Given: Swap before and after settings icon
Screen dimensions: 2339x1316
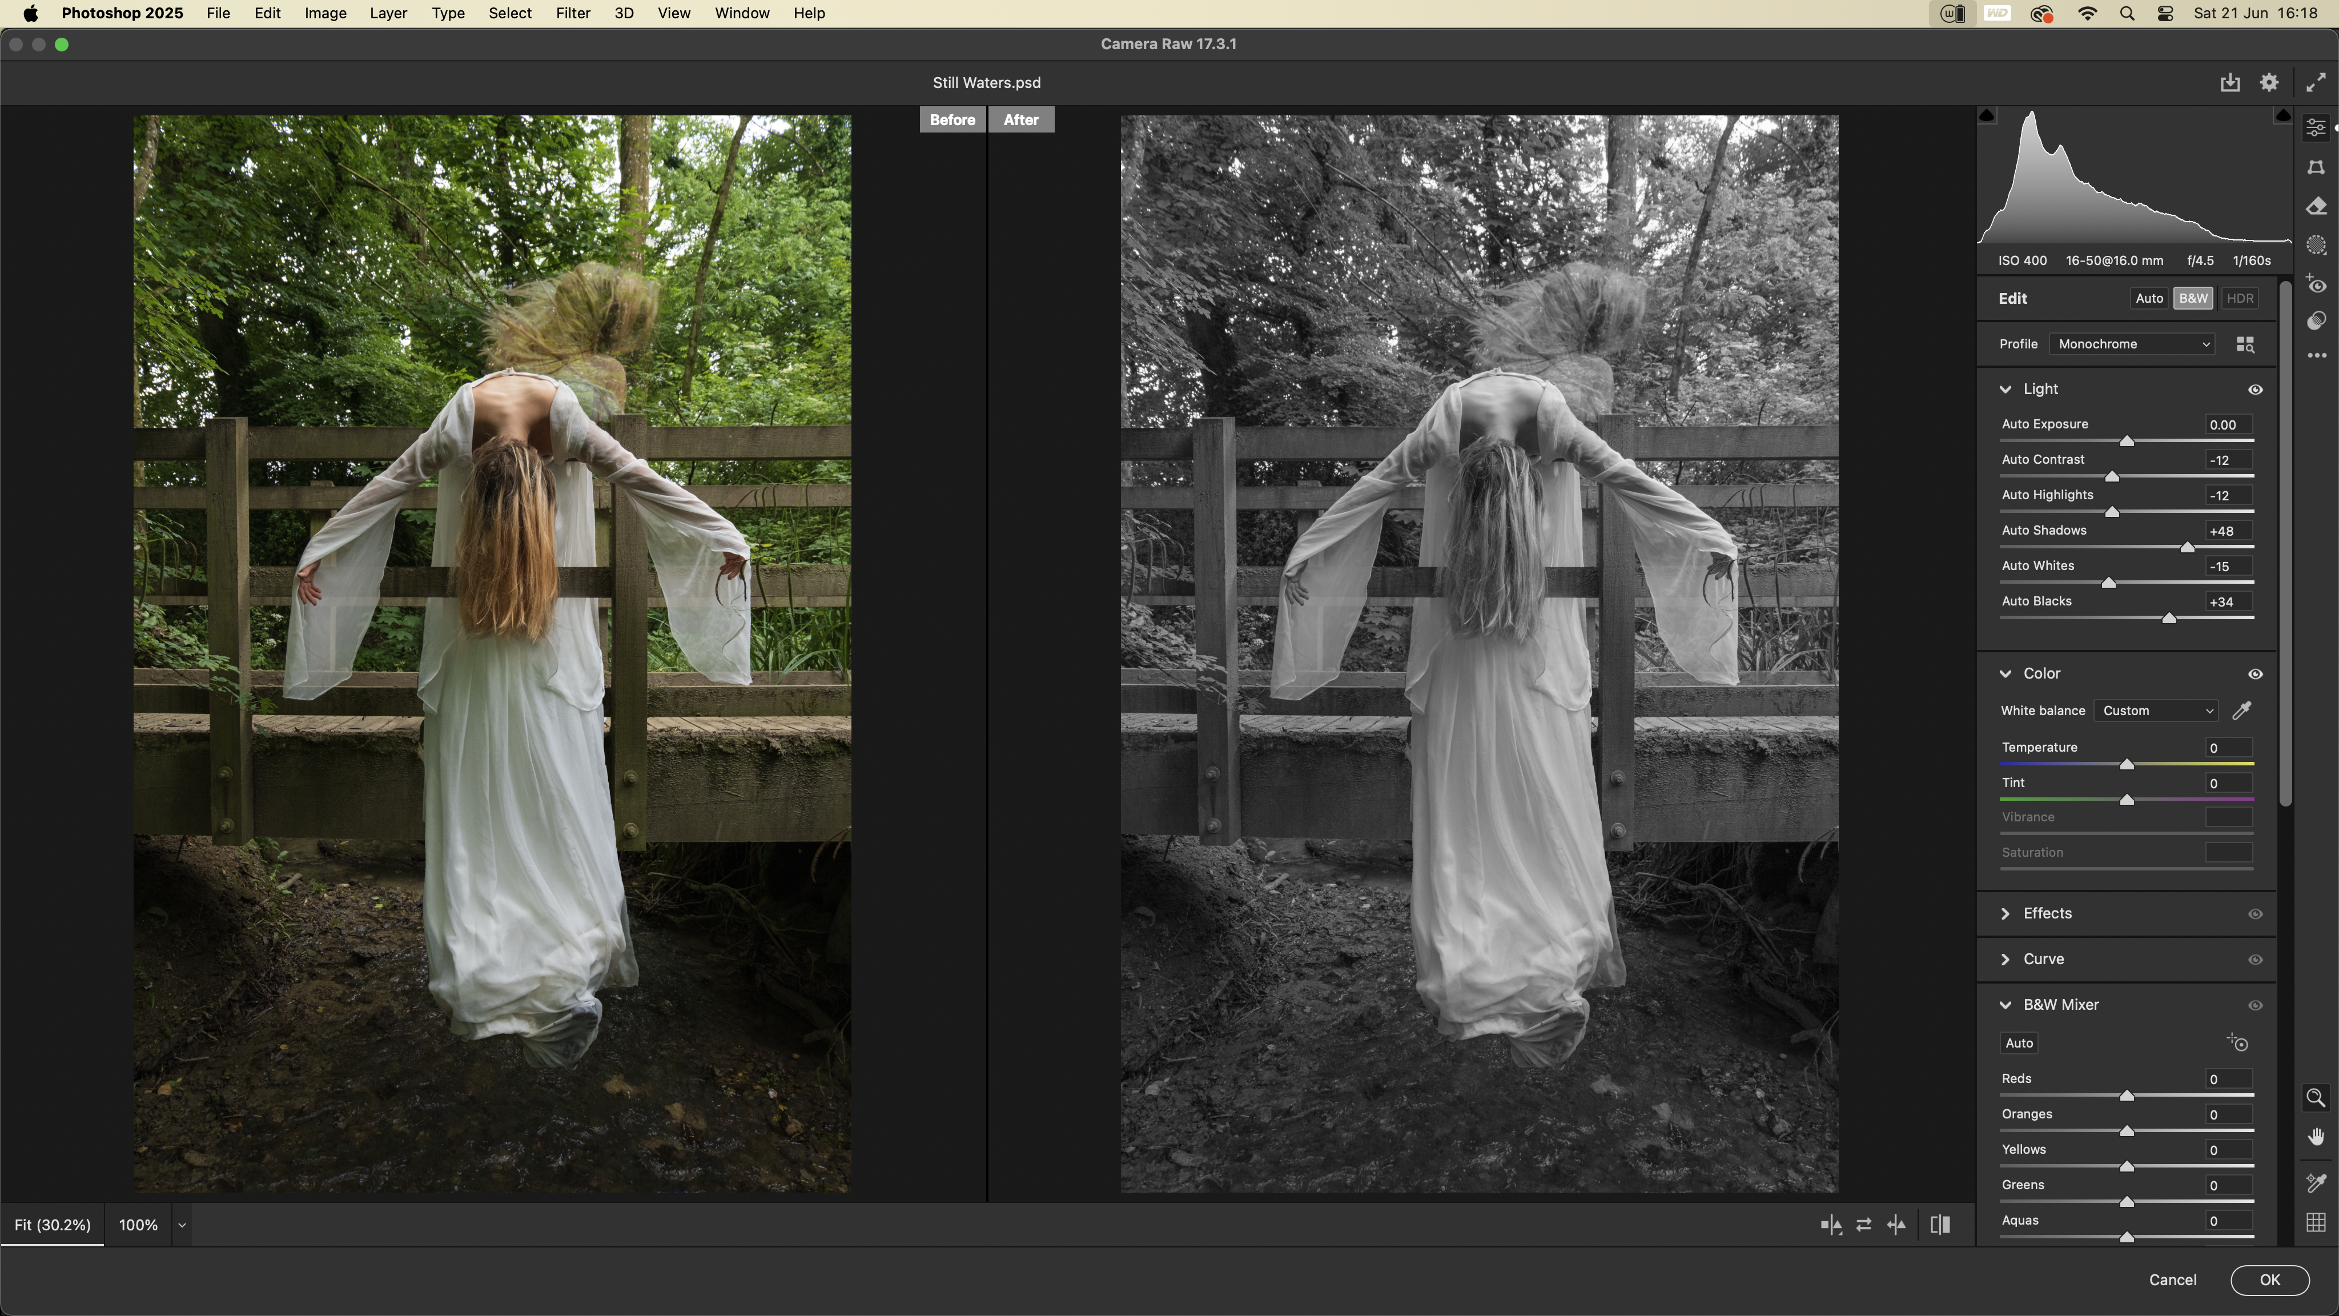Looking at the screenshot, I should 1864,1225.
